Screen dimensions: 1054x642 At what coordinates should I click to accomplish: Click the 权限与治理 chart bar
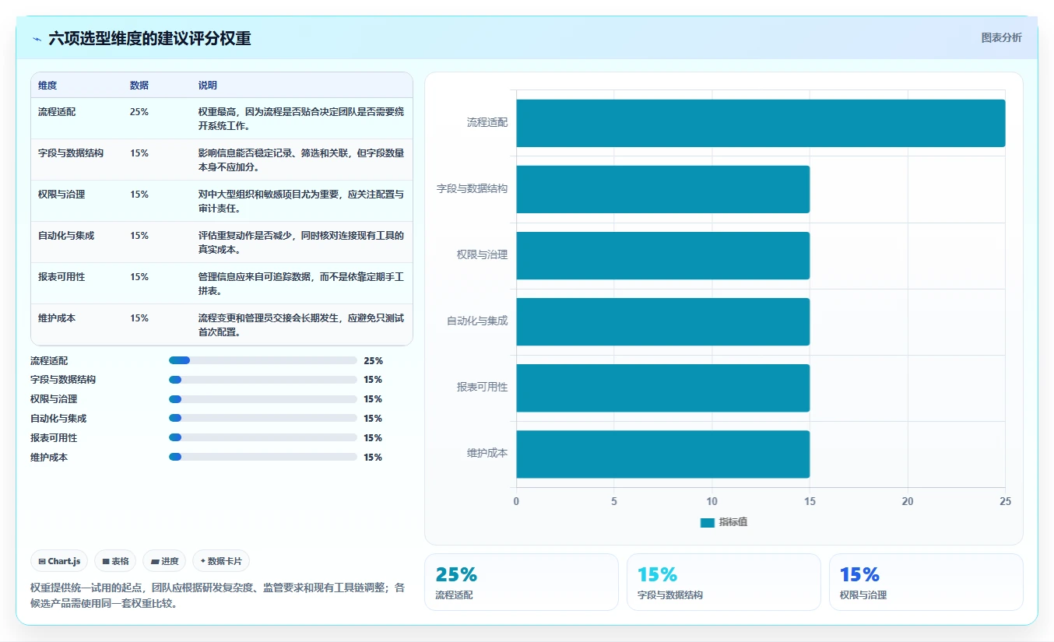click(663, 255)
